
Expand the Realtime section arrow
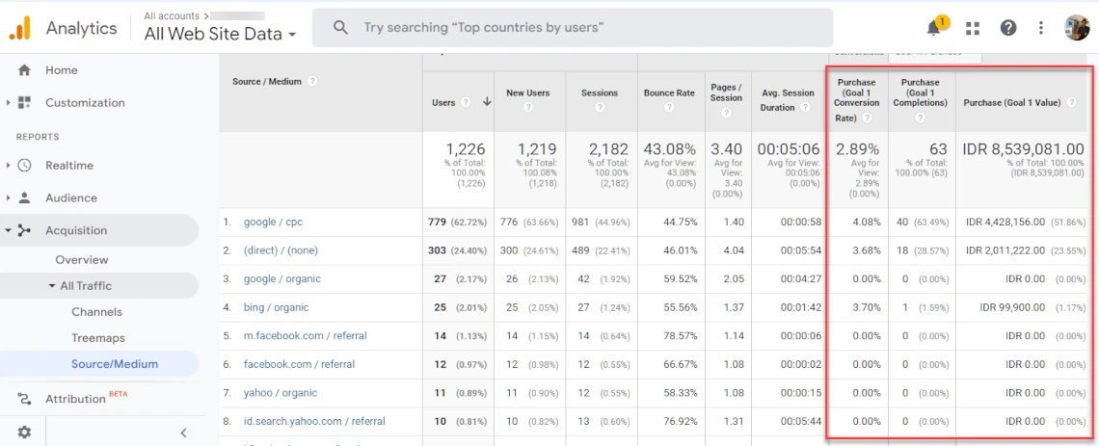coord(8,166)
